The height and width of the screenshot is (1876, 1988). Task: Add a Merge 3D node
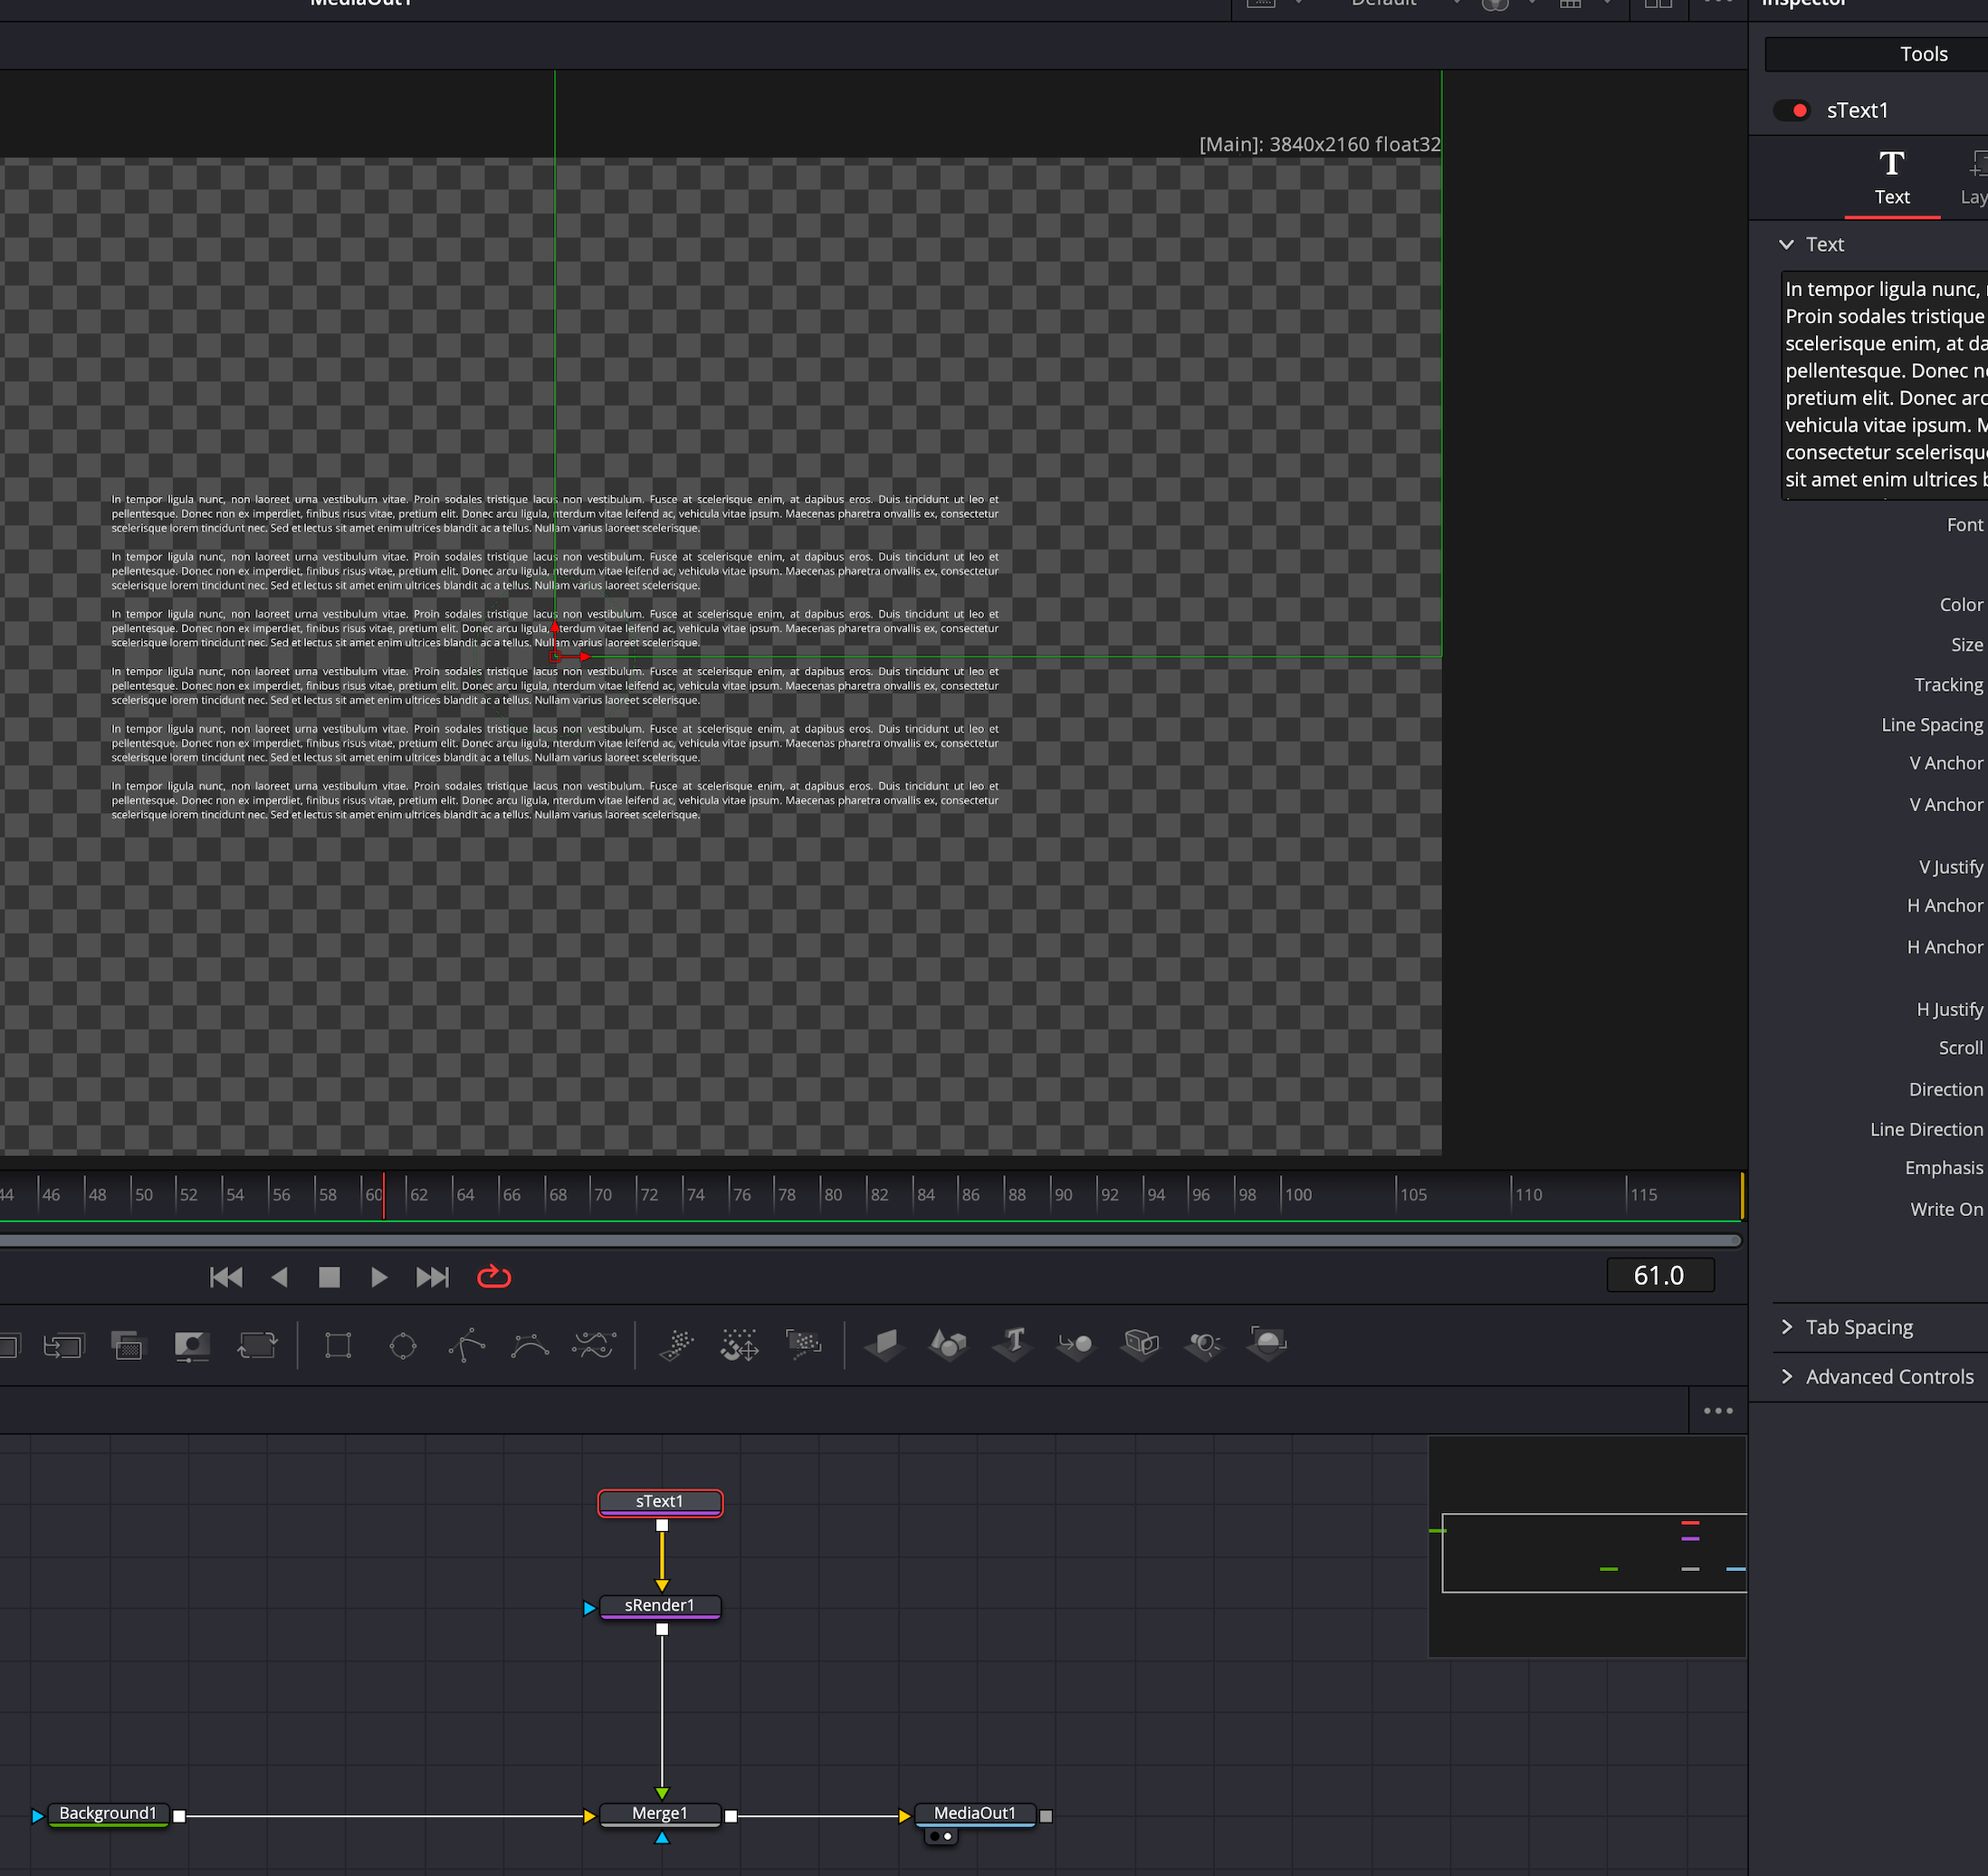click(1076, 1345)
